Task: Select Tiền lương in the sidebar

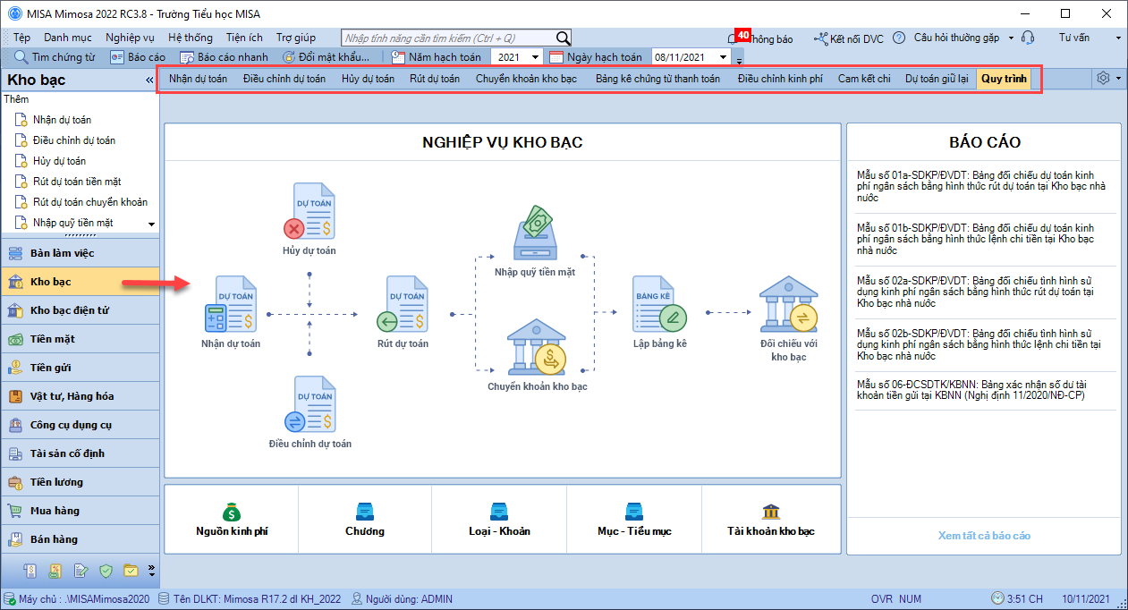Action: coord(55,482)
